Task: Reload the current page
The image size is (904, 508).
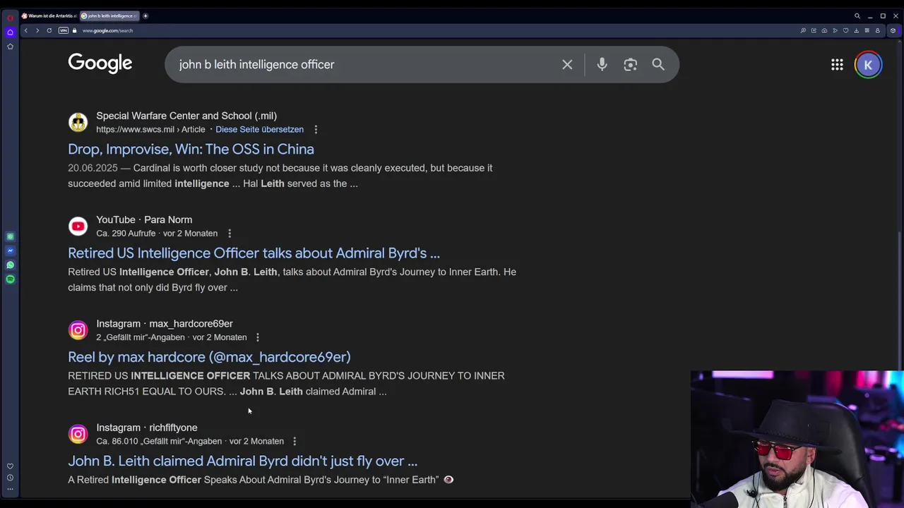Action: pos(49,30)
